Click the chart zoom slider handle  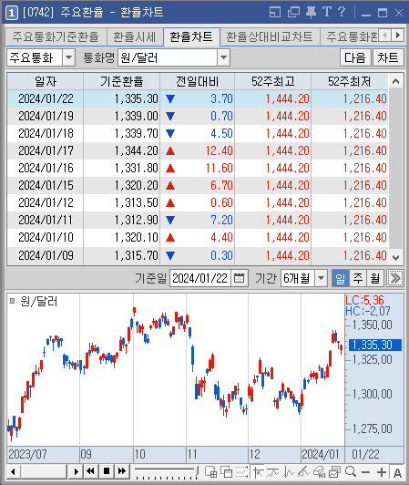[x=197, y=470]
